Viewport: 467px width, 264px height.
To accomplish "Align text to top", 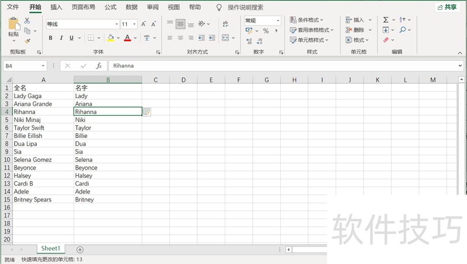I will [x=170, y=22].
